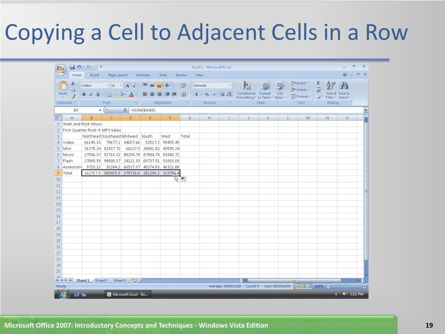This screenshot has width=445, height=334.
Task: Switch to Page Break Preview view
Action: (x=309, y=286)
